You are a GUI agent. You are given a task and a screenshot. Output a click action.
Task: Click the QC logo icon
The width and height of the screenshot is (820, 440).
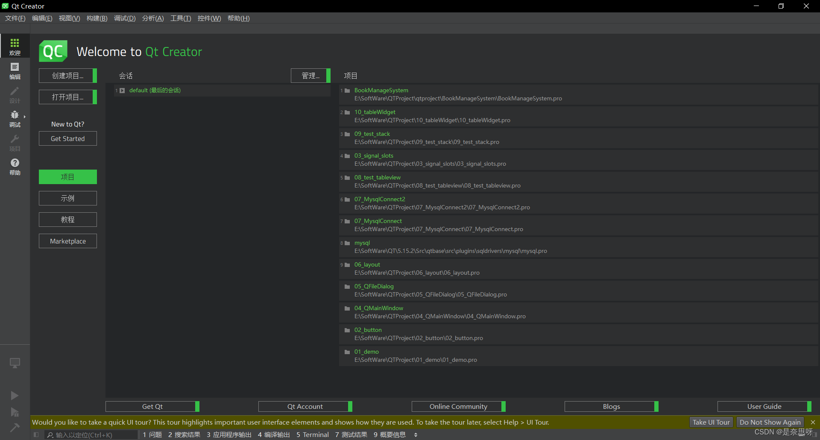pyautogui.click(x=53, y=51)
